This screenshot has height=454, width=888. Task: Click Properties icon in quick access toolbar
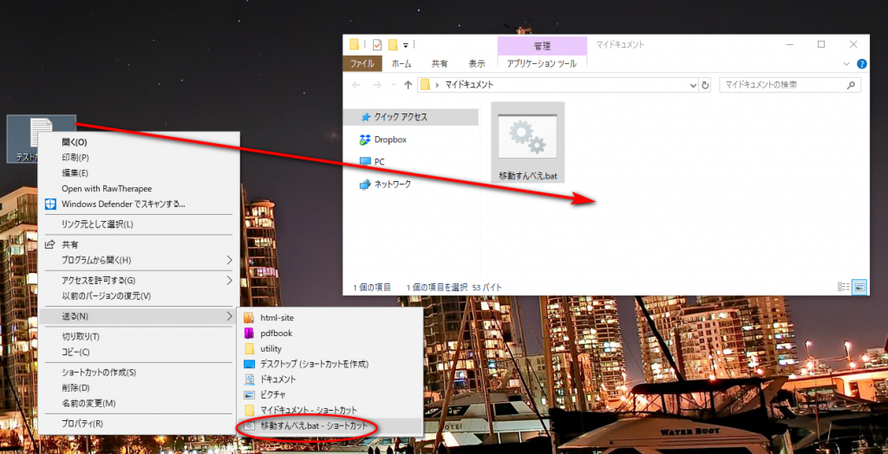[377, 44]
